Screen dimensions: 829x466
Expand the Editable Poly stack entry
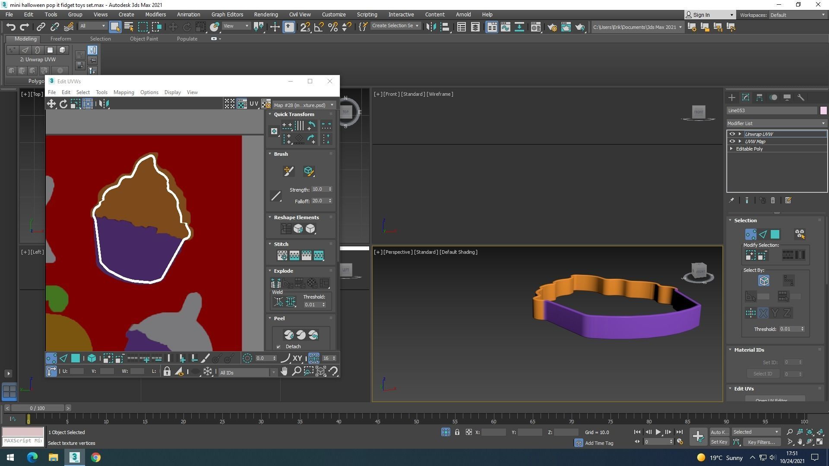(x=731, y=149)
